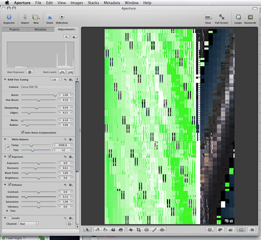Image resolution: width=261 pixels, height=240 pixels.
Task: Disable the Exposure adjustment checkbox
Action: (10, 157)
